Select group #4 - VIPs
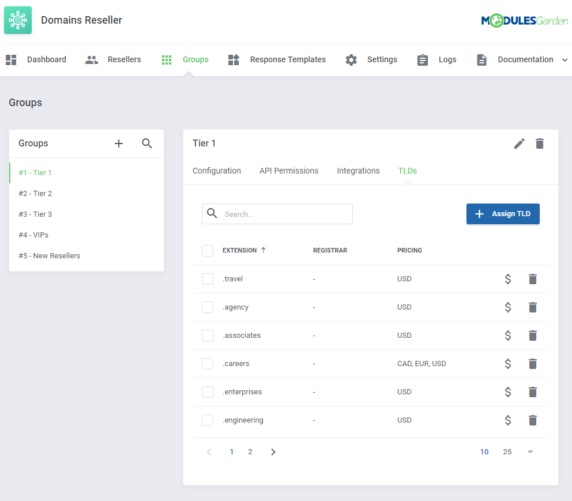 coord(86,235)
